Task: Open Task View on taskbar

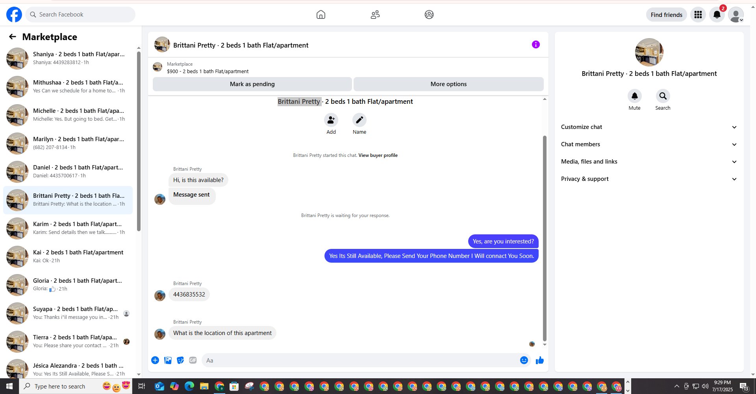Action: pos(142,386)
